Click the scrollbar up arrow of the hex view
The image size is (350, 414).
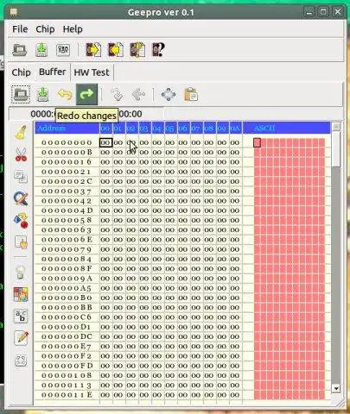tap(336, 127)
